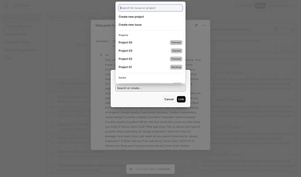The width and height of the screenshot is (301, 177).
Task: Select 'Design Quality' in the sidebar
Action: click(16, 34)
